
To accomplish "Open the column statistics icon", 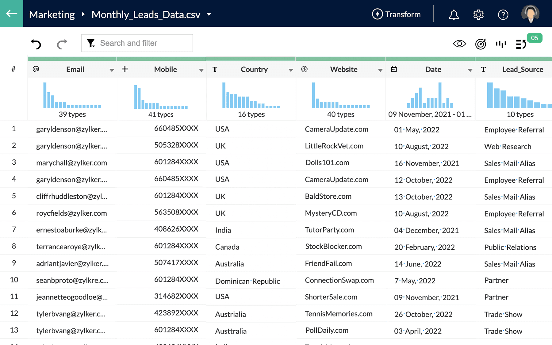I will coord(500,44).
